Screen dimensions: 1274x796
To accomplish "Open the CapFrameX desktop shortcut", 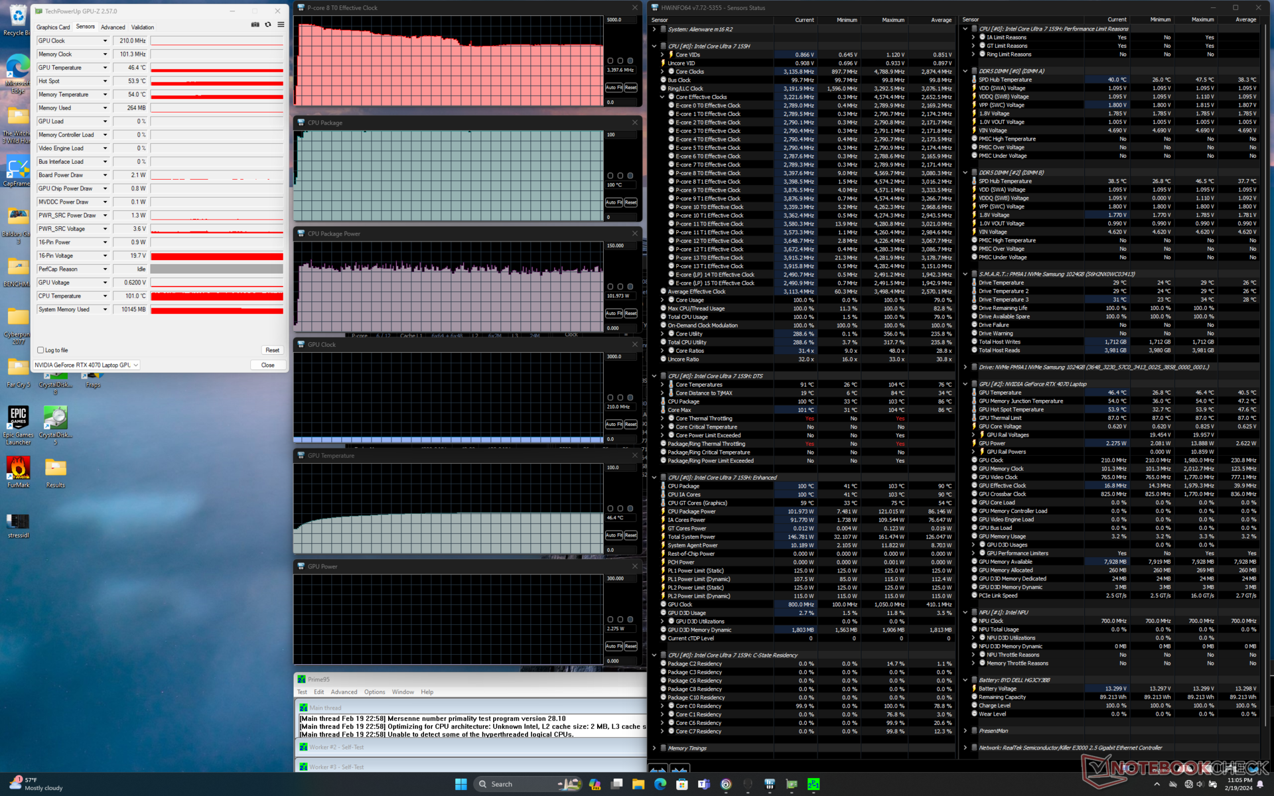I will (17, 171).
